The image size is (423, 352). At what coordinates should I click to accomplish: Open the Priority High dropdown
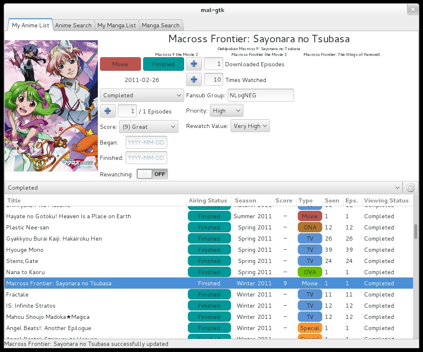(x=226, y=111)
